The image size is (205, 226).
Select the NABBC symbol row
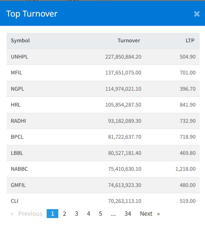point(19,169)
